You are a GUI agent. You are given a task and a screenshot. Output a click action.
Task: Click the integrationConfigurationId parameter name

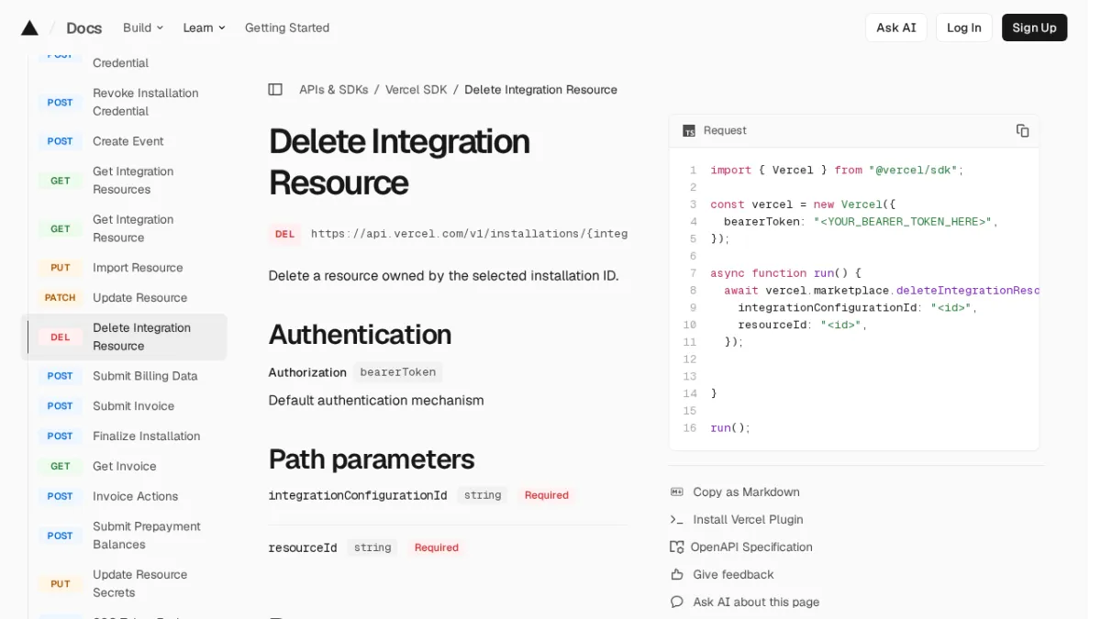(x=358, y=495)
